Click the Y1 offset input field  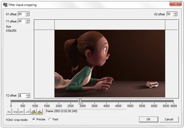pyautogui.click(x=22, y=21)
